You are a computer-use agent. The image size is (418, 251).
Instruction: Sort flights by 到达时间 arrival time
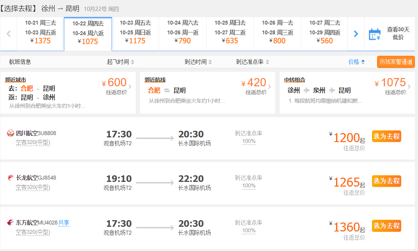198,62
